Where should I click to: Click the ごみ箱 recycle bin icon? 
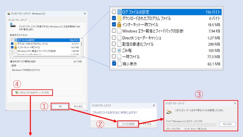coord(119,50)
